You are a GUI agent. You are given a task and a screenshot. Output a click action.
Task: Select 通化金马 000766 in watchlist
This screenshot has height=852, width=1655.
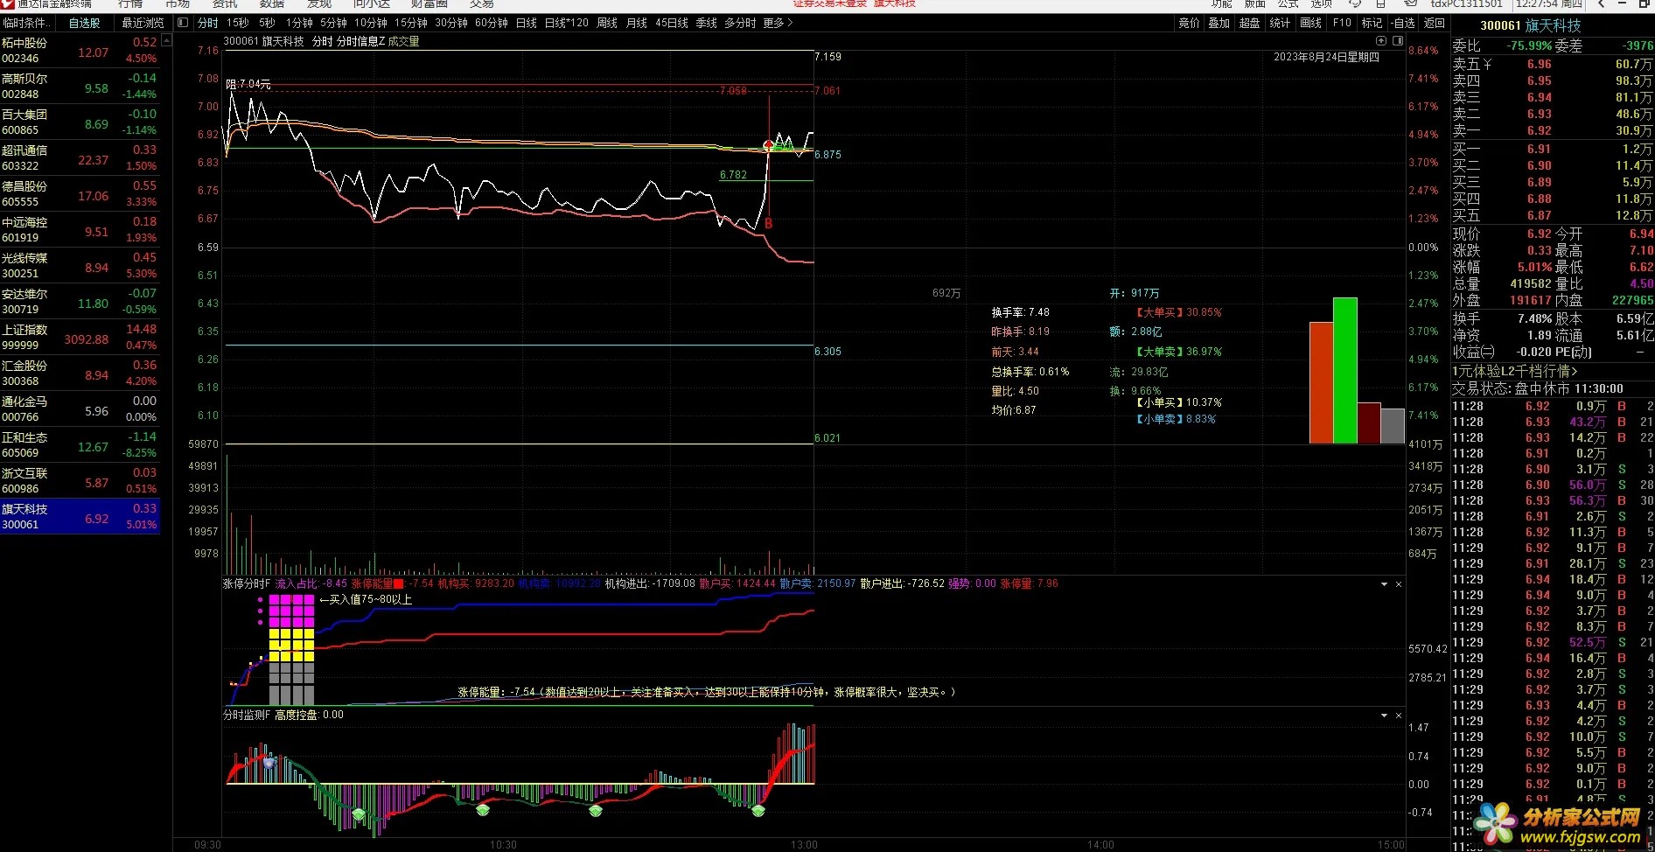[x=80, y=409]
